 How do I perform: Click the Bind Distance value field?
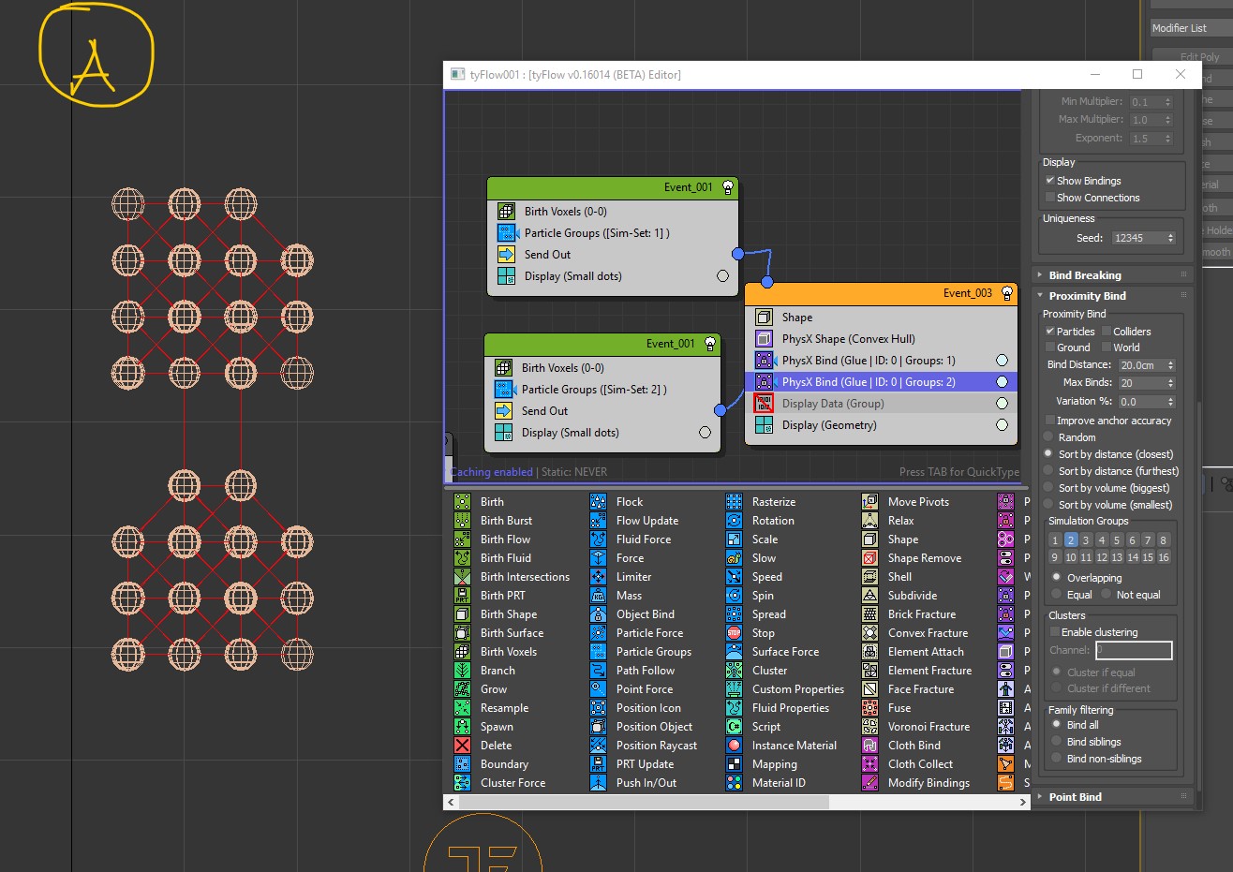(x=1141, y=365)
